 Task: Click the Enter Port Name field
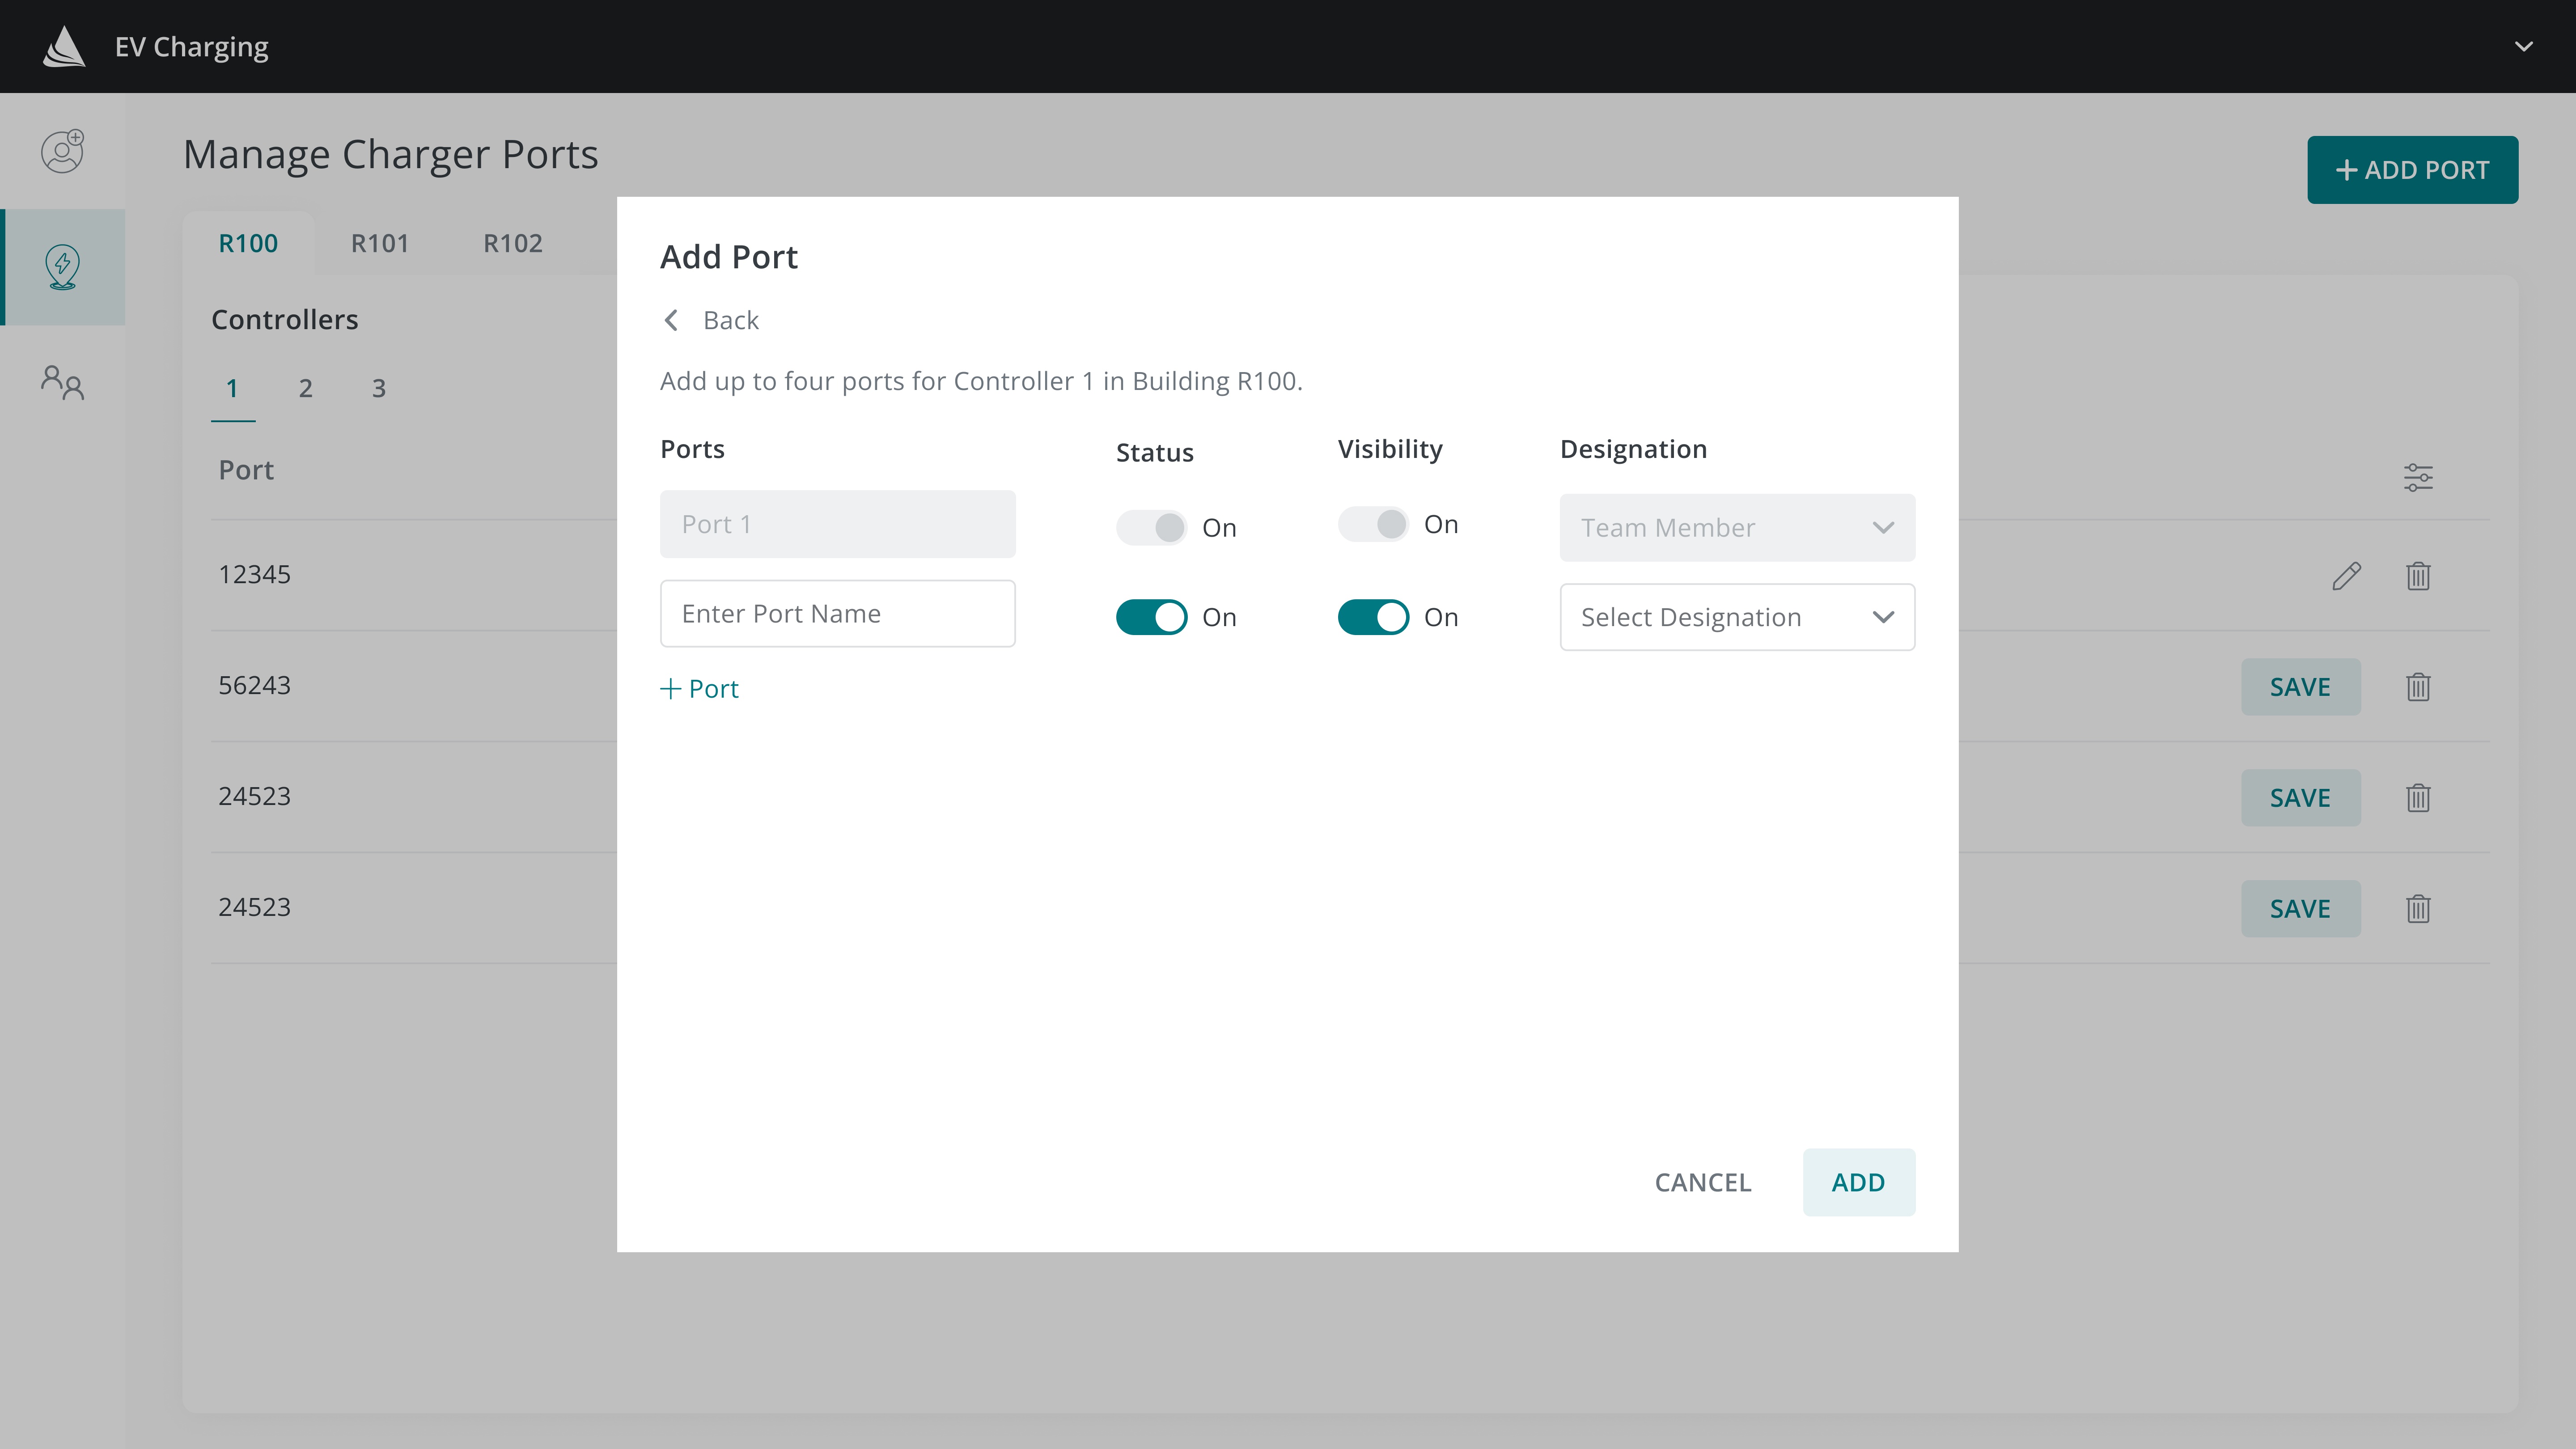pyautogui.click(x=837, y=613)
